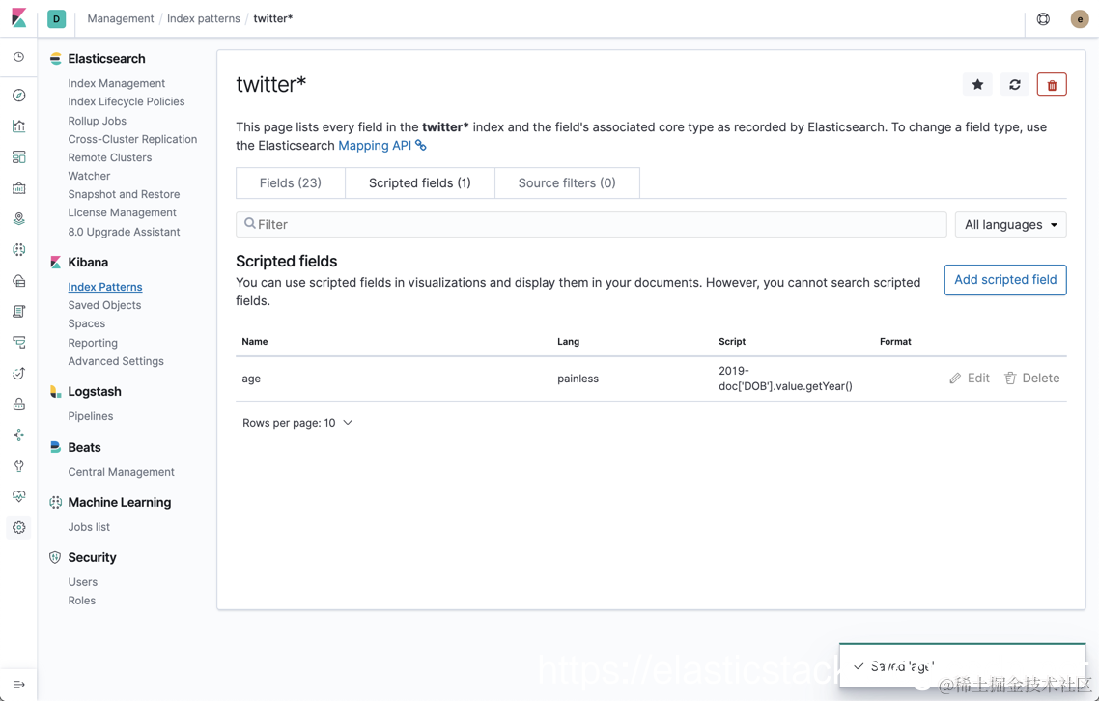
Task: Open Watcher
Action: [x=89, y=176]
